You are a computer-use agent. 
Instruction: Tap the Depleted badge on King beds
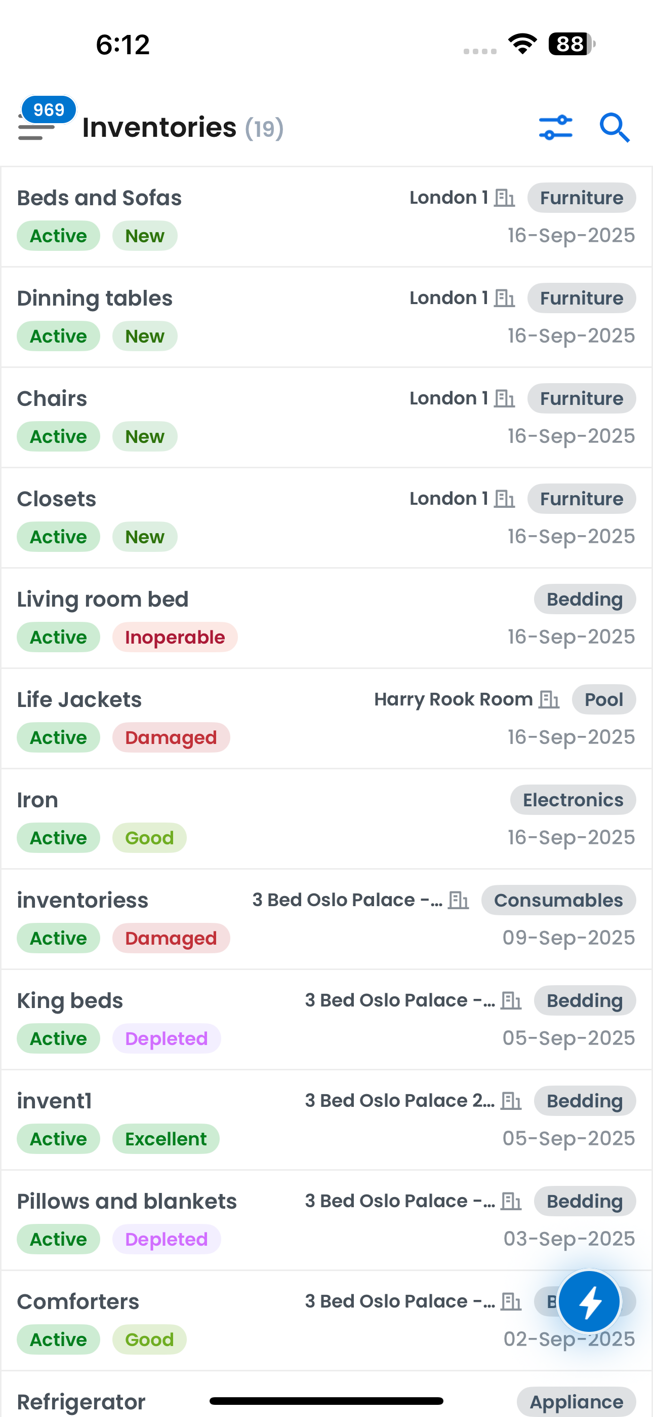166,1038
